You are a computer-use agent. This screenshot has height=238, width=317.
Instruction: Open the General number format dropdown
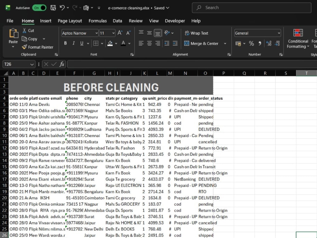point(279,33)
